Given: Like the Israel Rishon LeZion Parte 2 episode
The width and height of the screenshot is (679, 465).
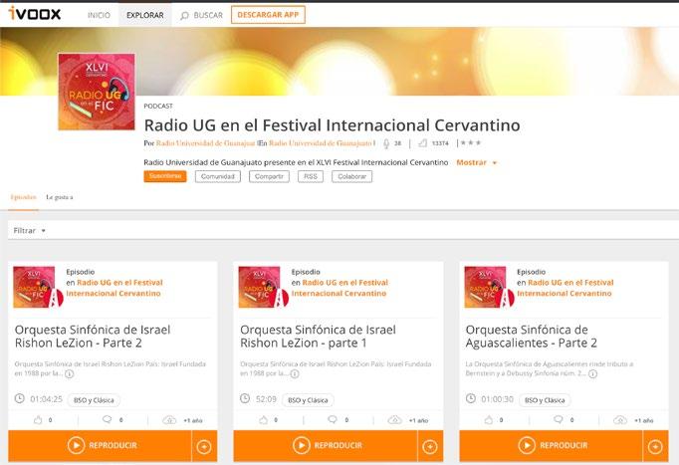Looking at the screenshot, I should [x=38, y=420].
